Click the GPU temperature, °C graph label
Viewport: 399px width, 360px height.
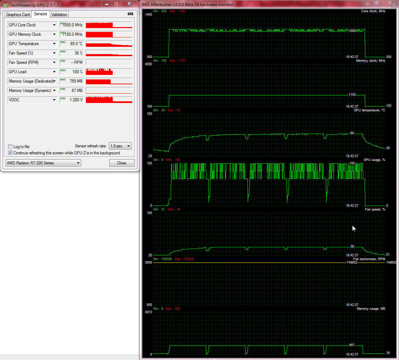tap(369, 110)
